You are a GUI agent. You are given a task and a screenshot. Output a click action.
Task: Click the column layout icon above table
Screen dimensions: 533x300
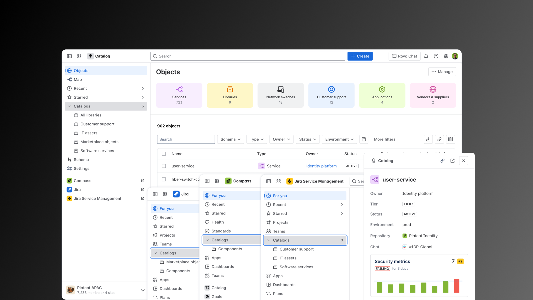coord(451,139)
